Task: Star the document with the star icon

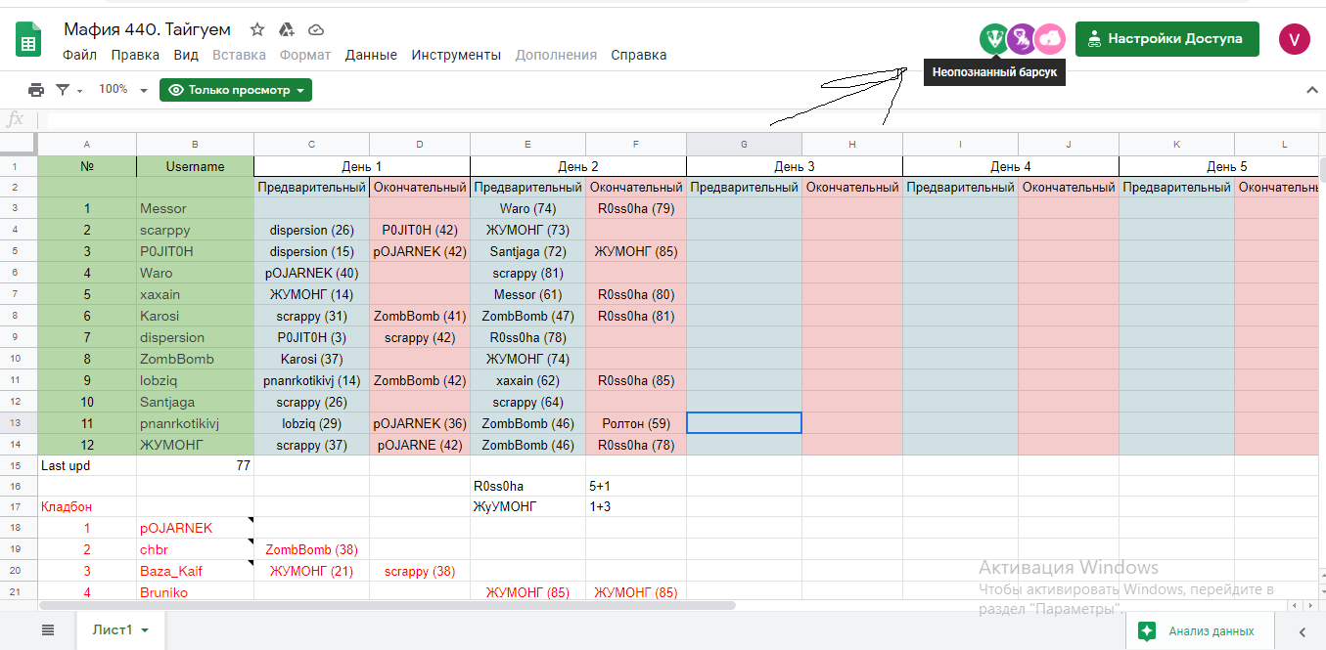Action: tap(257, 29)
